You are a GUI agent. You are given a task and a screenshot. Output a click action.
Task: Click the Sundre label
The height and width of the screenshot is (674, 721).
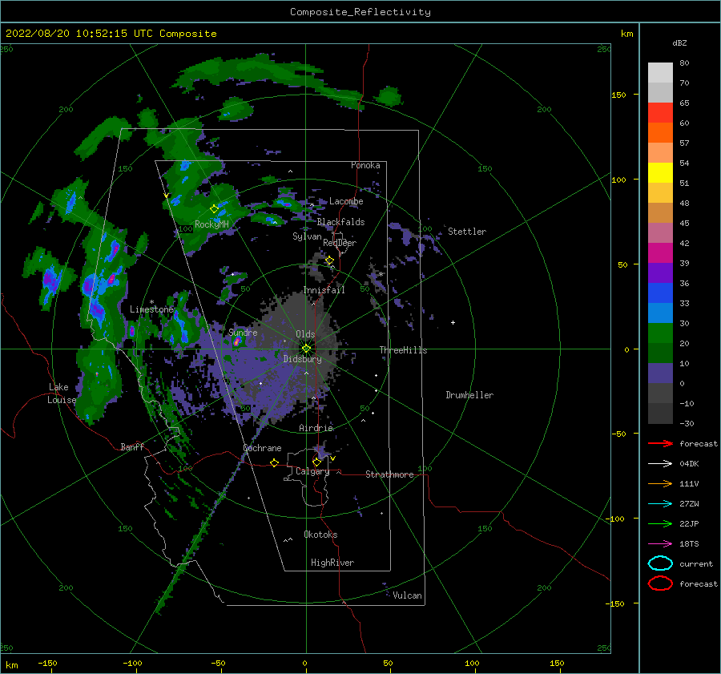coord(243,332)
